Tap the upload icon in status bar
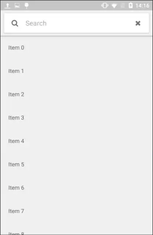The image size is (153, 235). click(7, 6)
